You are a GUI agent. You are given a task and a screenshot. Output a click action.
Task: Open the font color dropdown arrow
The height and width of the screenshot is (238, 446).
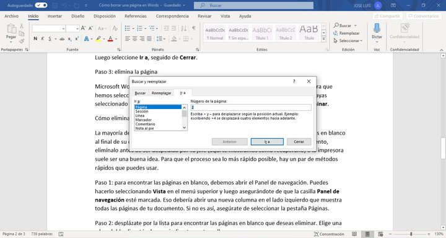[x=116, y=39]
